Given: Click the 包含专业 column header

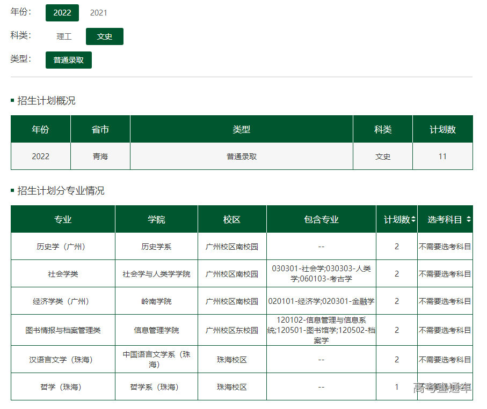Looking at the screenshot, I should pos(321,220).
